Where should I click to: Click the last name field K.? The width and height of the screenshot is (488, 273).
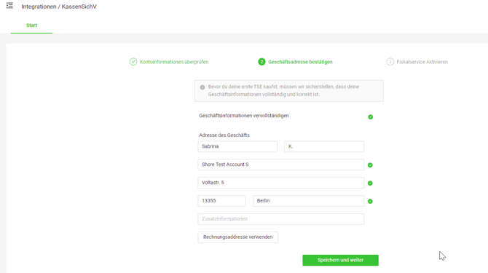(x=324, y=146)
